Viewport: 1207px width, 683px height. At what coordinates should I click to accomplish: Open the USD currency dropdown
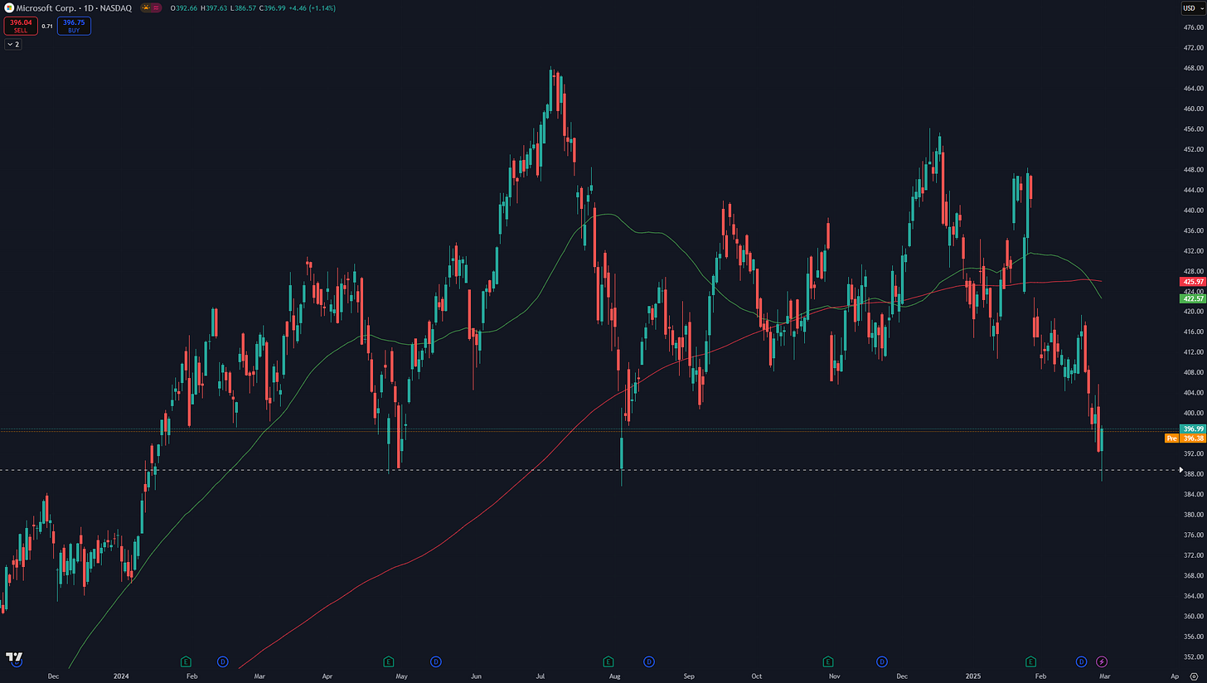click(1192, 7)
